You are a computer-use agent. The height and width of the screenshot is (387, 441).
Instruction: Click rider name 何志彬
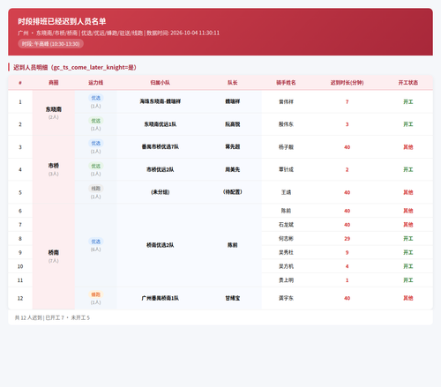[x=286, y=239]
